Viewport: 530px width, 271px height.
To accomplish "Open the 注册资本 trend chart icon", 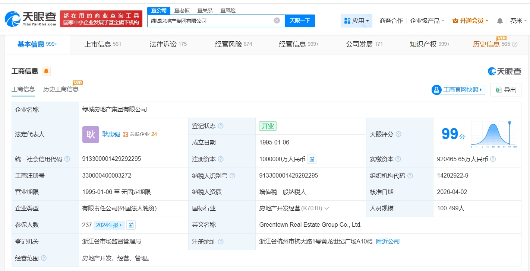I will tap(312, 159).
